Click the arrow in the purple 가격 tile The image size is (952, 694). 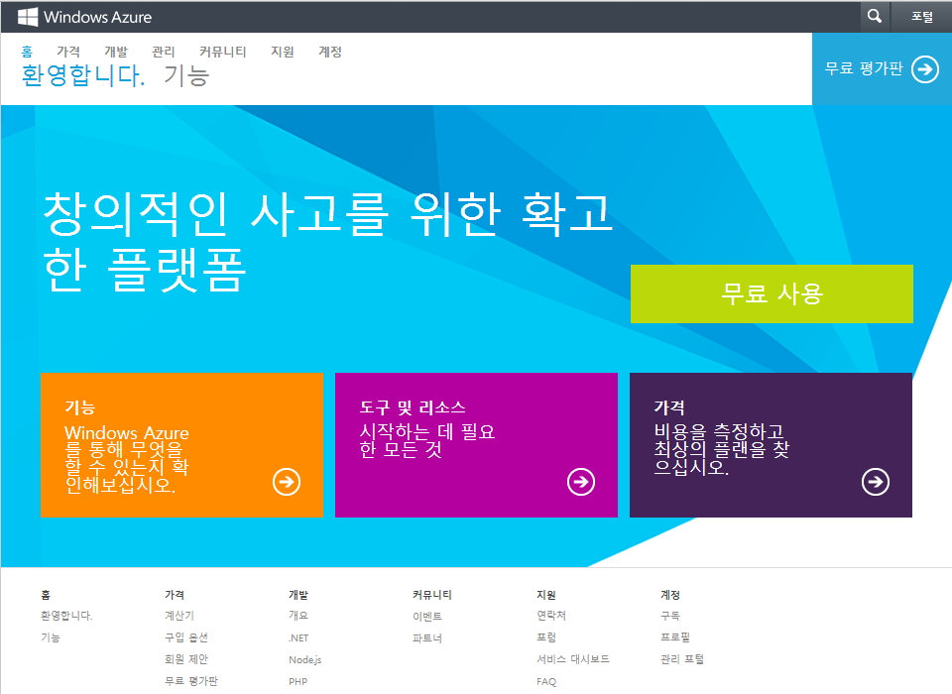(x=876, y=482)
